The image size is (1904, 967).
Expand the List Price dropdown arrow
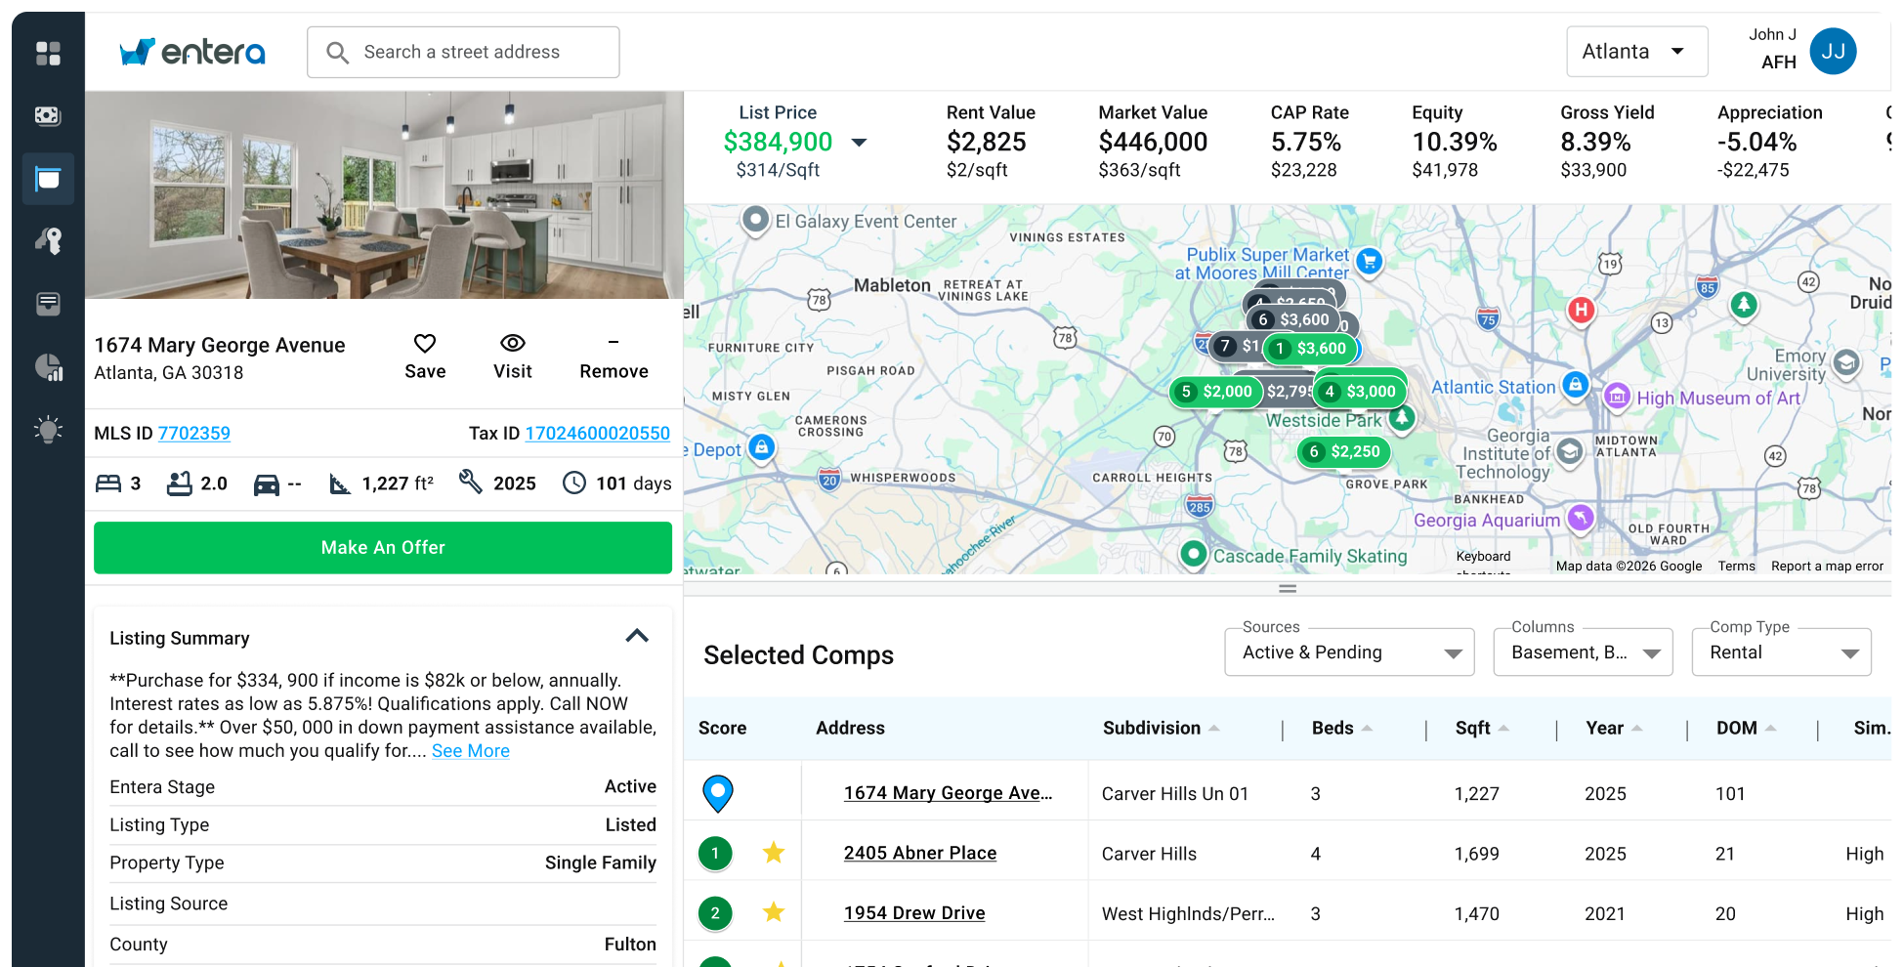click(x=859, y=143)
